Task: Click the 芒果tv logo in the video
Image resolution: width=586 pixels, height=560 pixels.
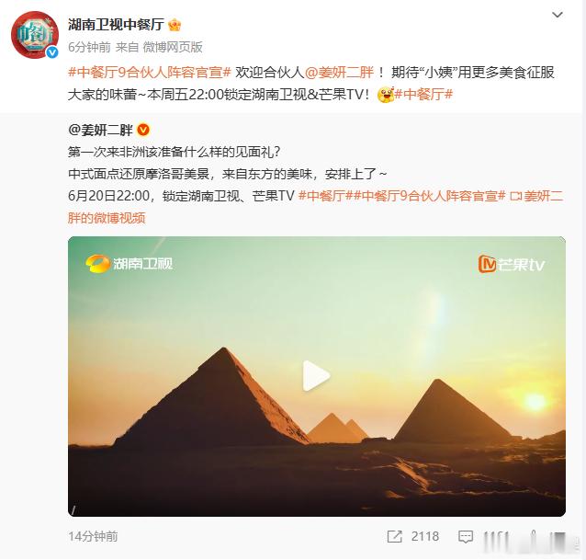Action: coord(511,264)
